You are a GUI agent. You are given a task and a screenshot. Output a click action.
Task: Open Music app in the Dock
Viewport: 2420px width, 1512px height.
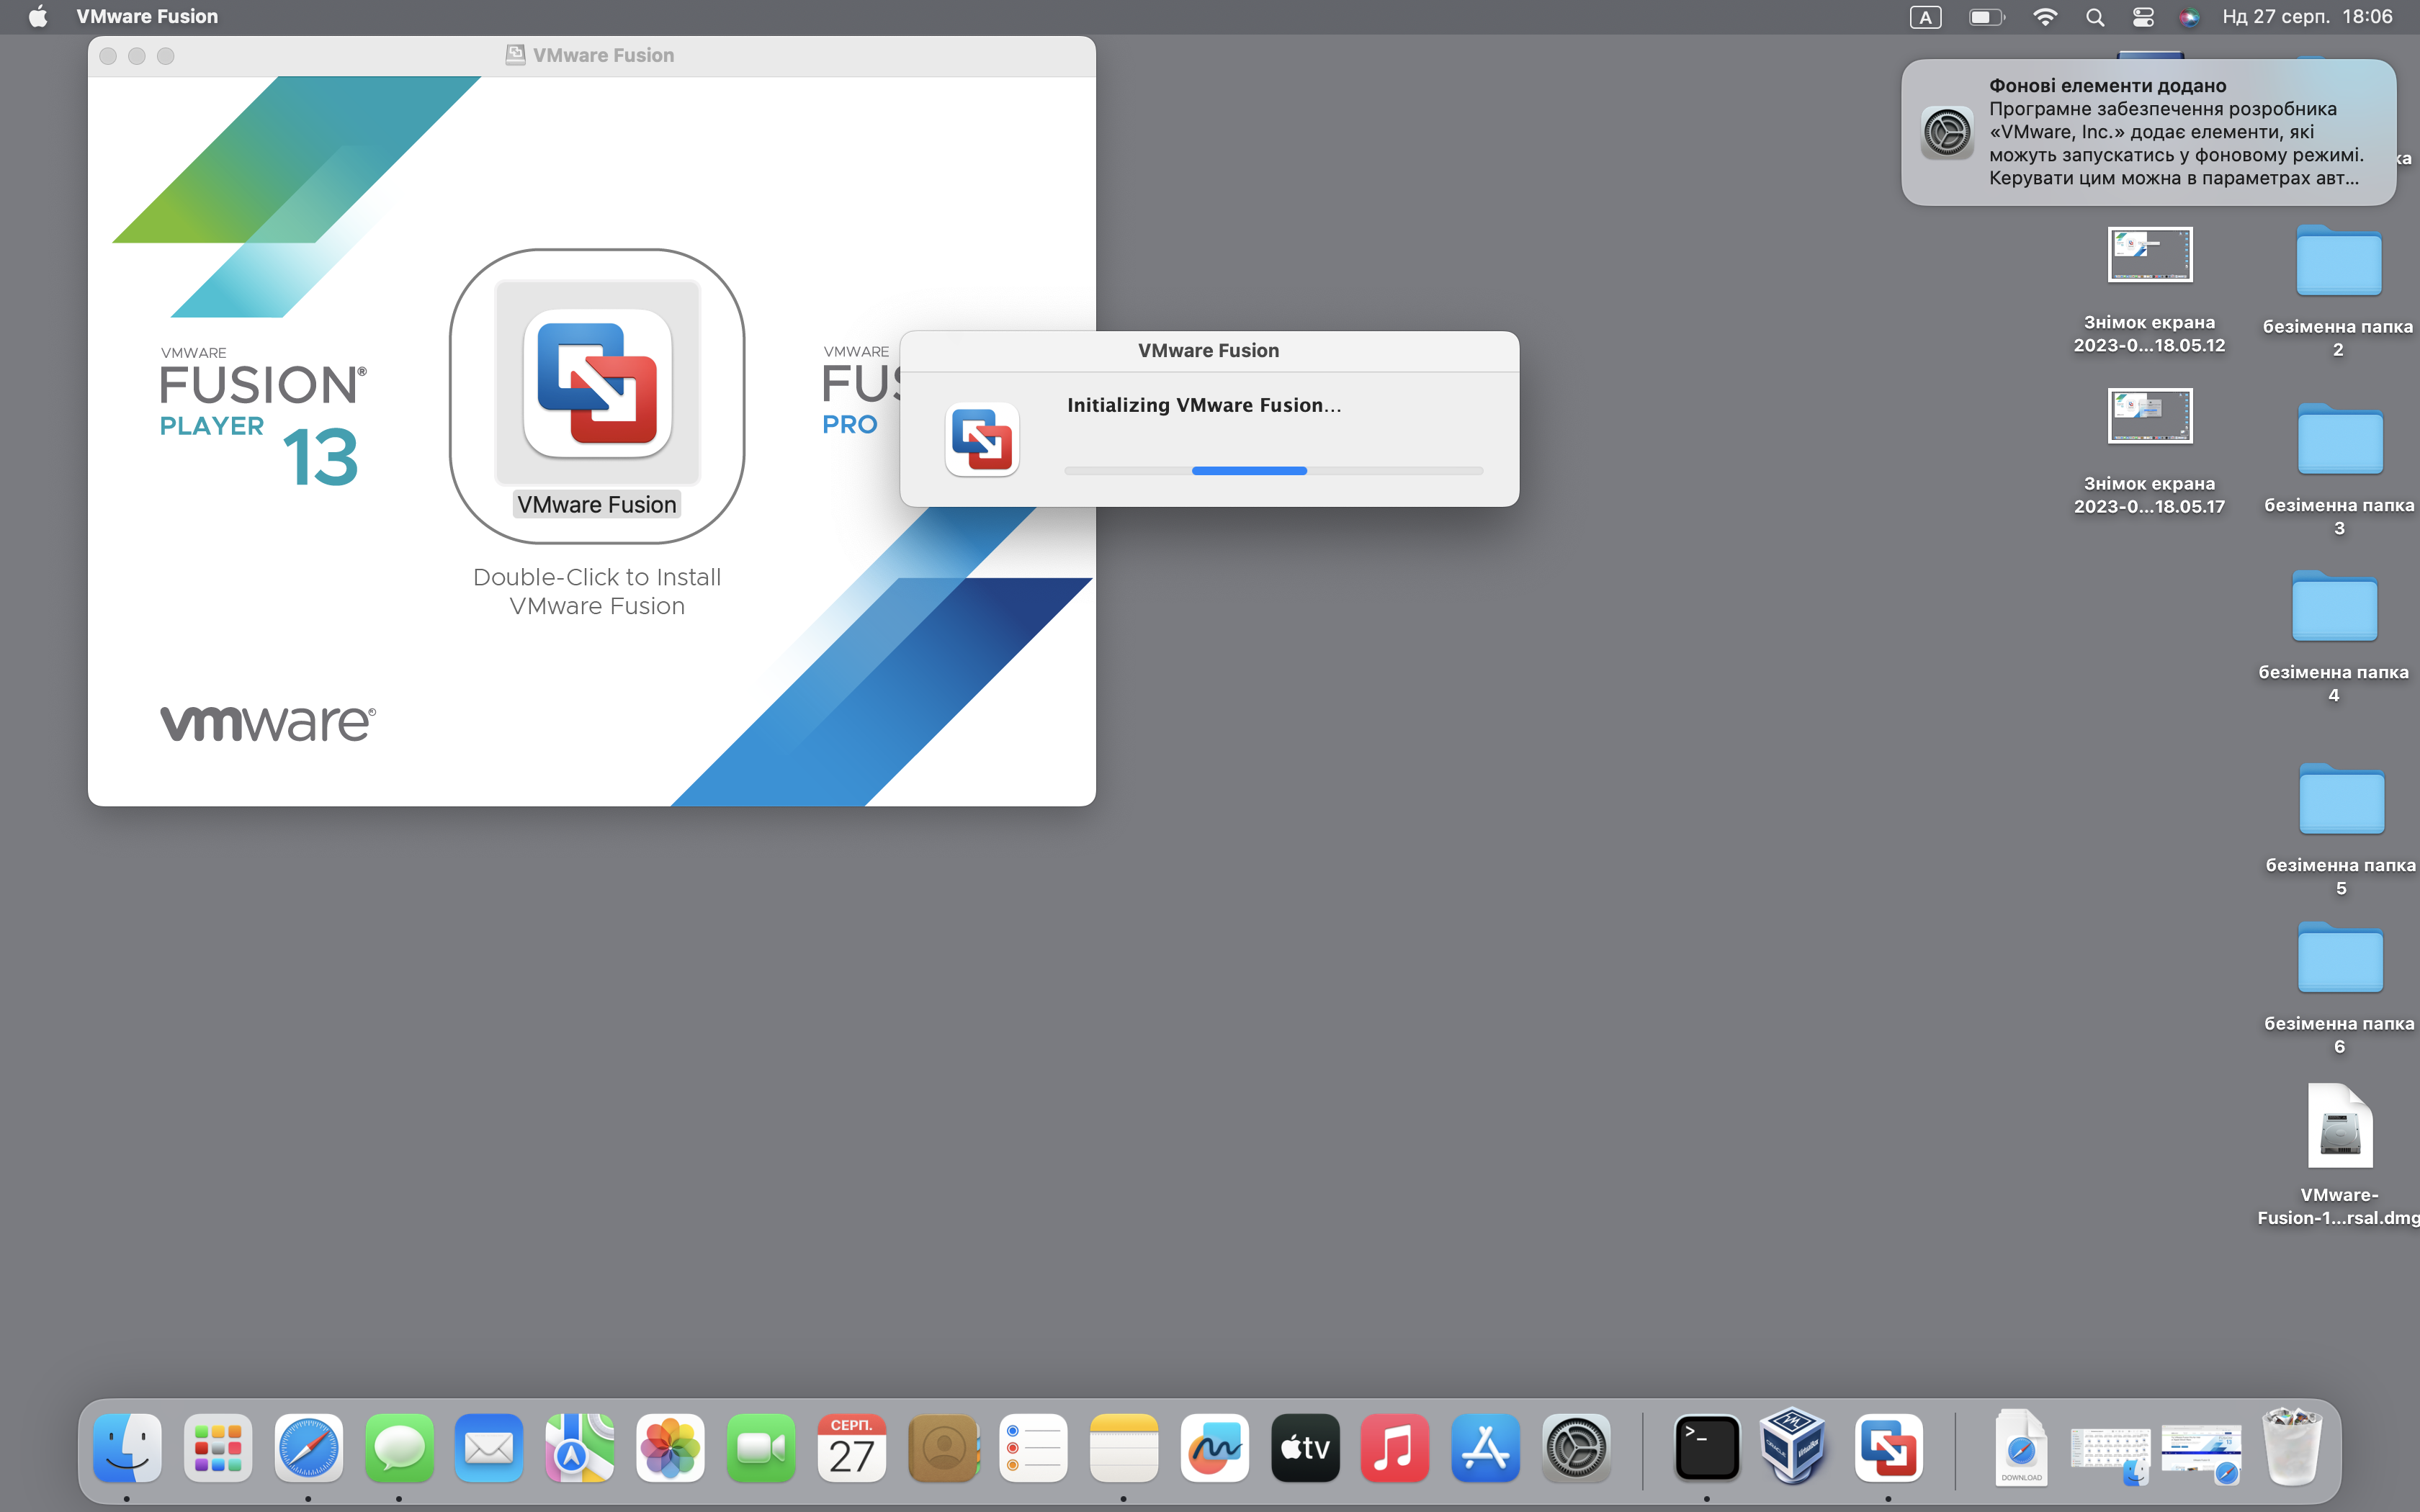pos(1395,1447)
